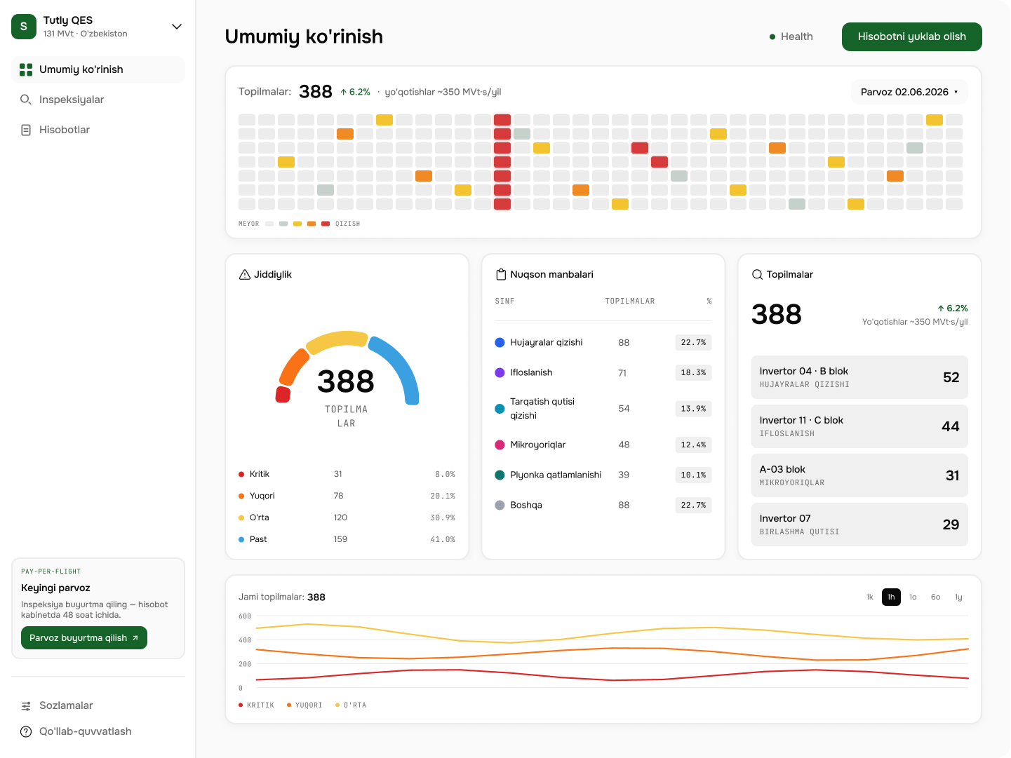Open the Parvoz 02.06.2026 dropdown
This screenshot has height=758, width=1011.
pyautogui.click(x=909, y=92)
